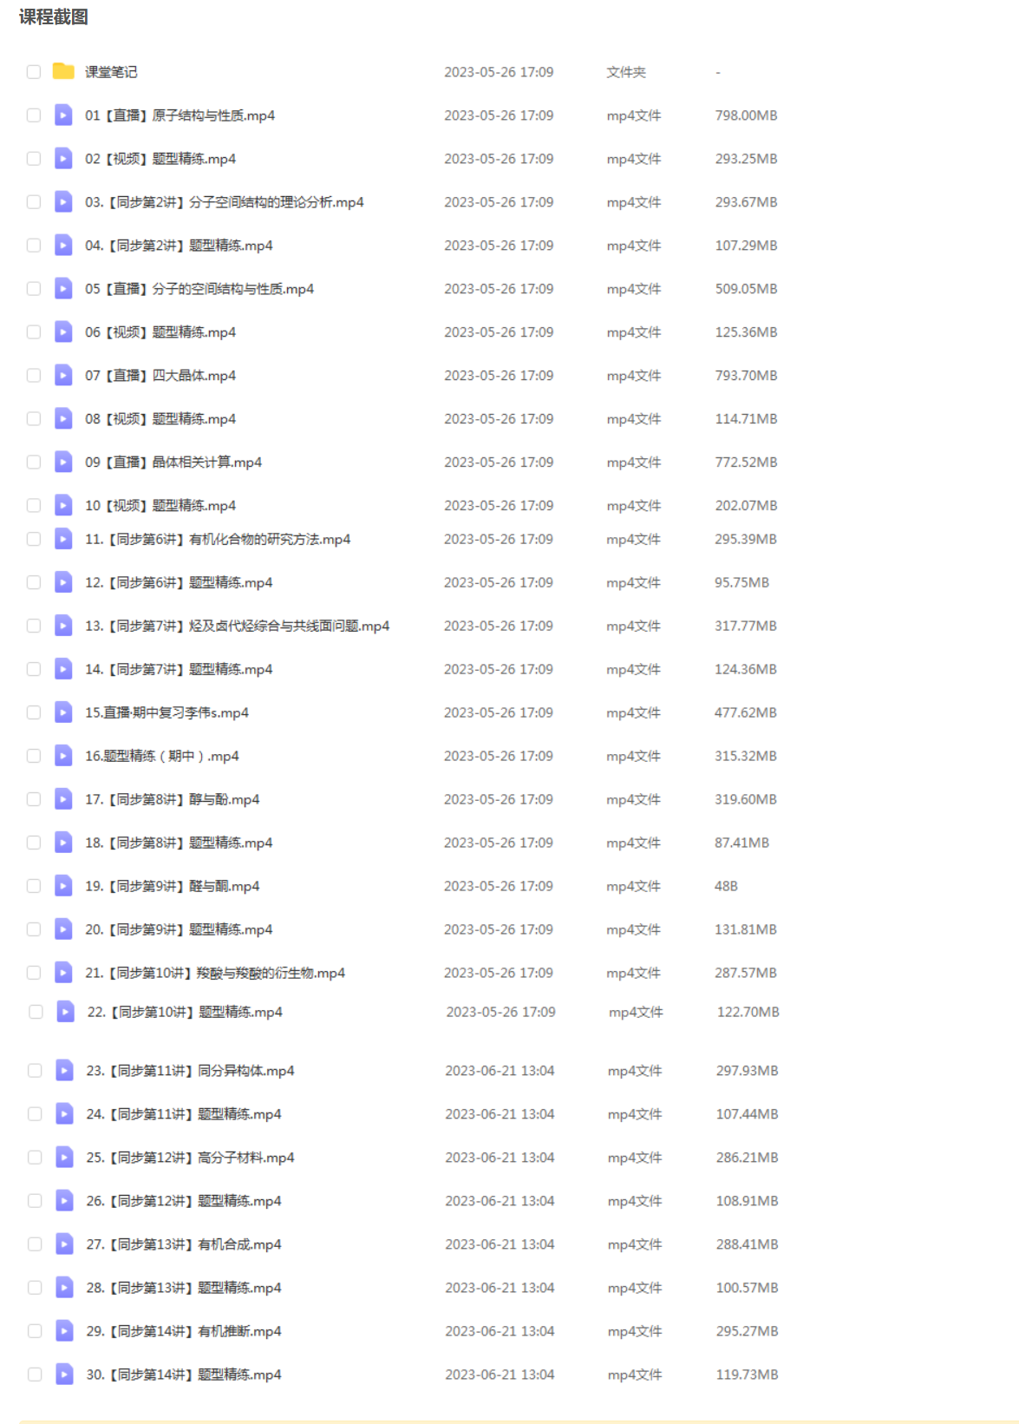This screenshot has width=1019, height=1424.
Task: Check the box next to 16.题型精练（期中）.mp4
Action: (x=34, y=756)
